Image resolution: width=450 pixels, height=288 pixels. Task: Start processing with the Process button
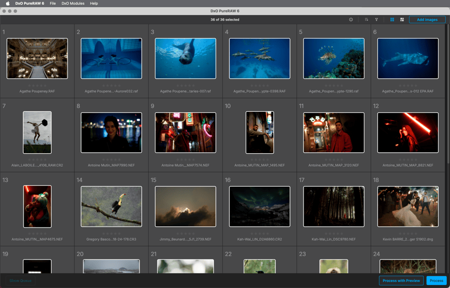(x=436, y=281)
